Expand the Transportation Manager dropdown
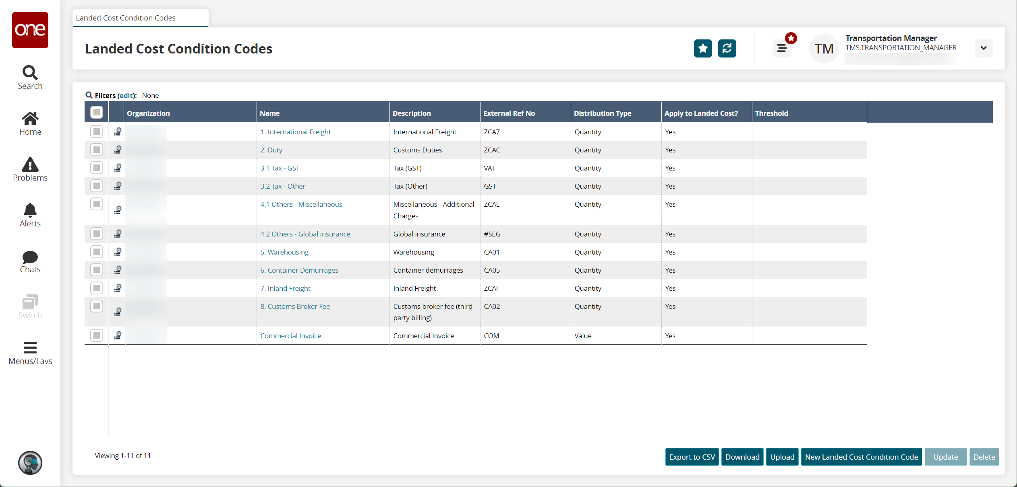 (984, 48)
